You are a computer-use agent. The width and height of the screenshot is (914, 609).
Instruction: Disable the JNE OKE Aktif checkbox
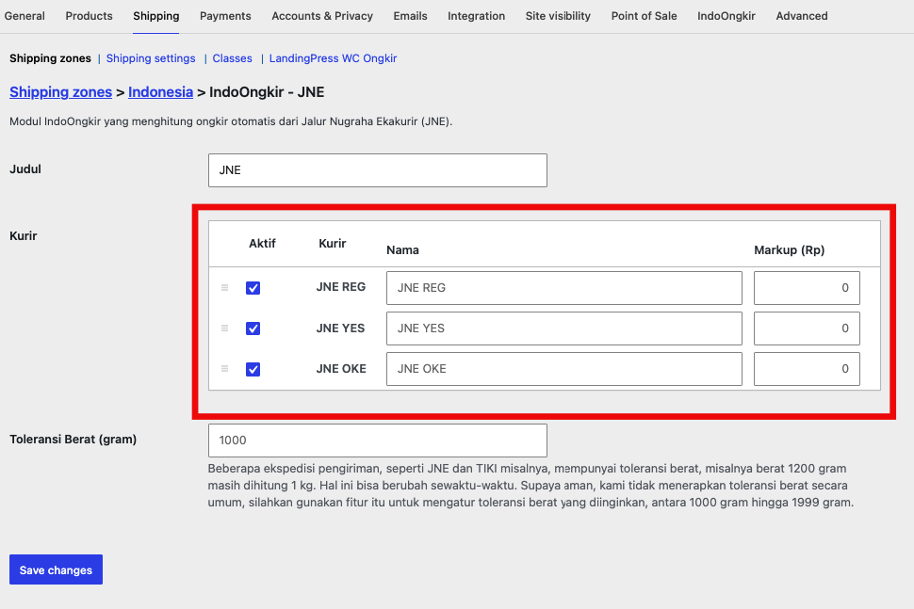pos(253,369)
